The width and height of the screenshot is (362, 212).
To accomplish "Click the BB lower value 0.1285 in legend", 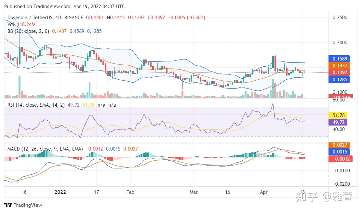I will pos(94,31).
